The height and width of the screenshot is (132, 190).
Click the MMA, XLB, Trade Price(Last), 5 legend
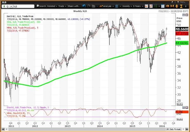[22, 28]
